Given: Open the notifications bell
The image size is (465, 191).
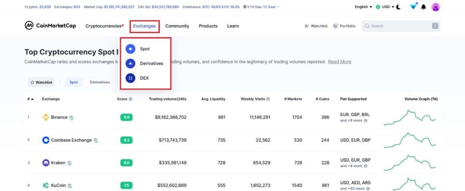Looking at the screenshot, I should [x=424, y=7].
